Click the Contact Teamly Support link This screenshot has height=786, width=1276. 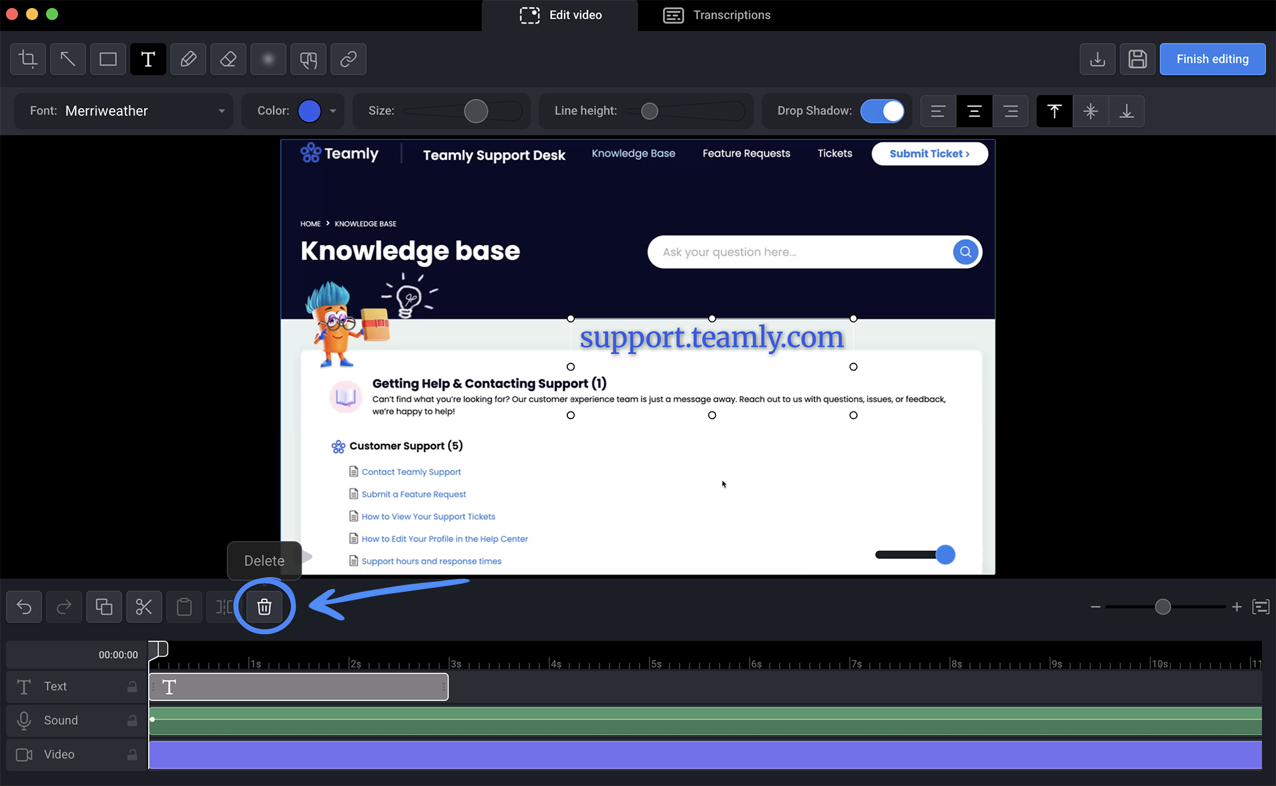point(411,471)
